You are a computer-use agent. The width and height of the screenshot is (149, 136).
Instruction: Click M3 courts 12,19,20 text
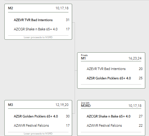[x=62, y=105]
